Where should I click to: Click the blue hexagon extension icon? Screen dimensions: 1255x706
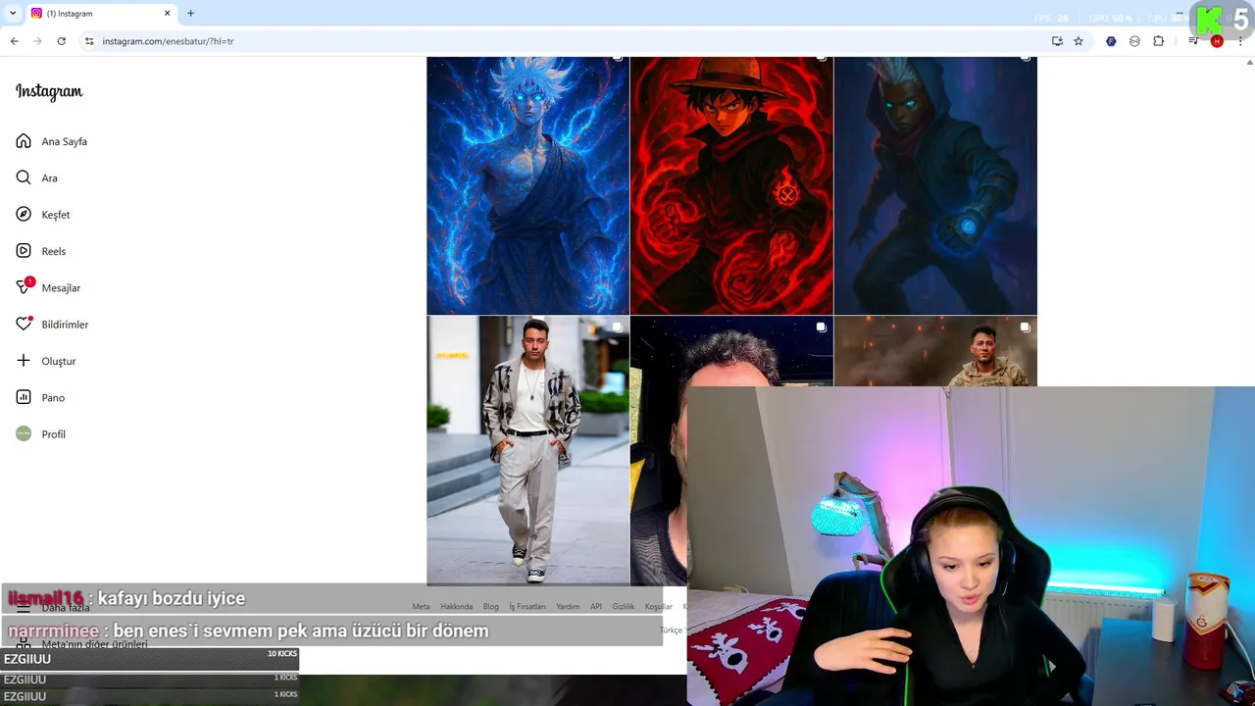tap(1111, 41)
